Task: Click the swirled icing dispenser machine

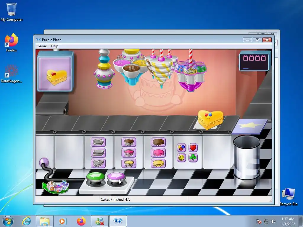Action: [x=161, y=69]
